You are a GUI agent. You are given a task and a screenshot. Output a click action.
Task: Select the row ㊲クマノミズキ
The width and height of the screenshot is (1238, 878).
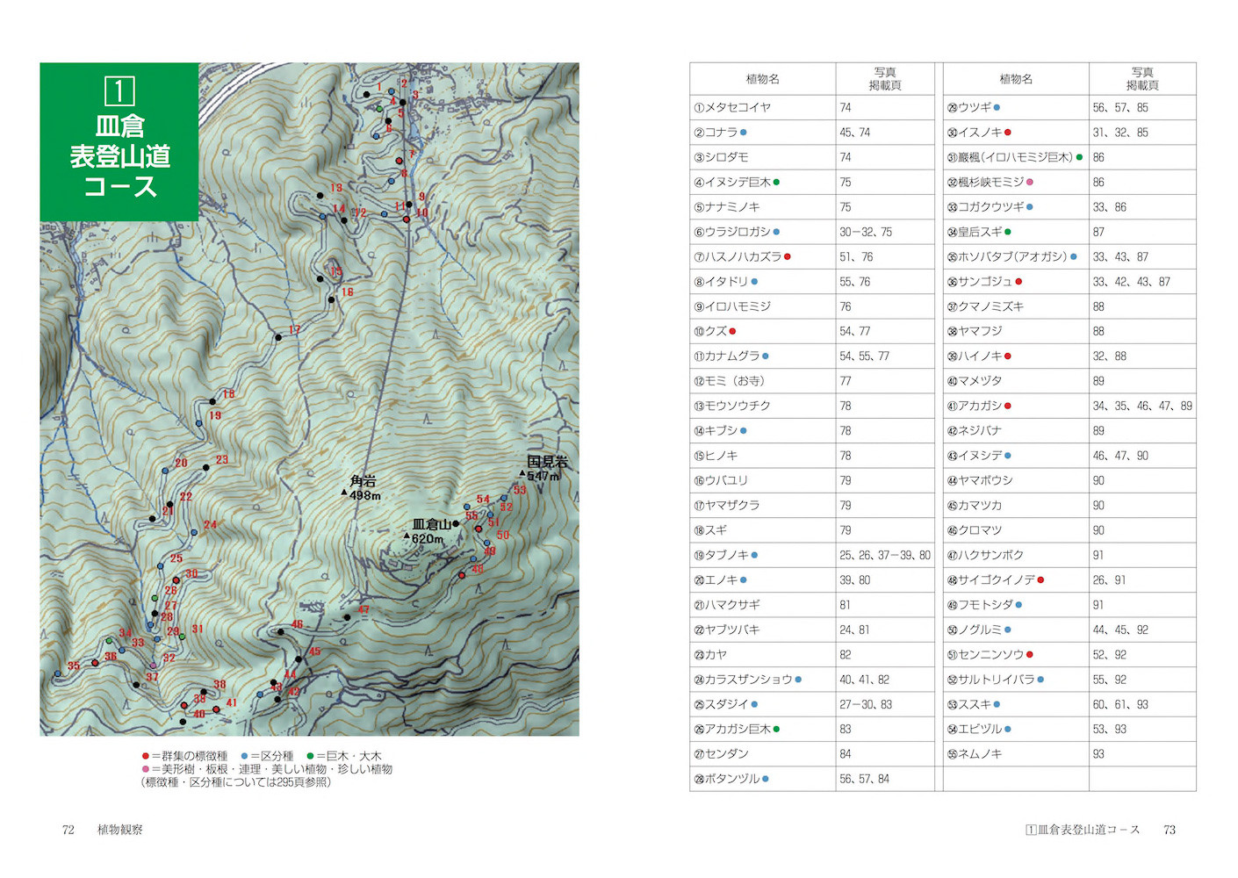coord(1069,306)
